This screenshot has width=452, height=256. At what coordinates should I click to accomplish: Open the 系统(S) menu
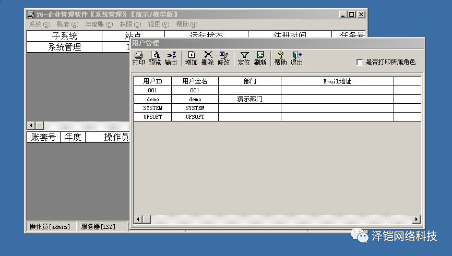click(40, 25)
